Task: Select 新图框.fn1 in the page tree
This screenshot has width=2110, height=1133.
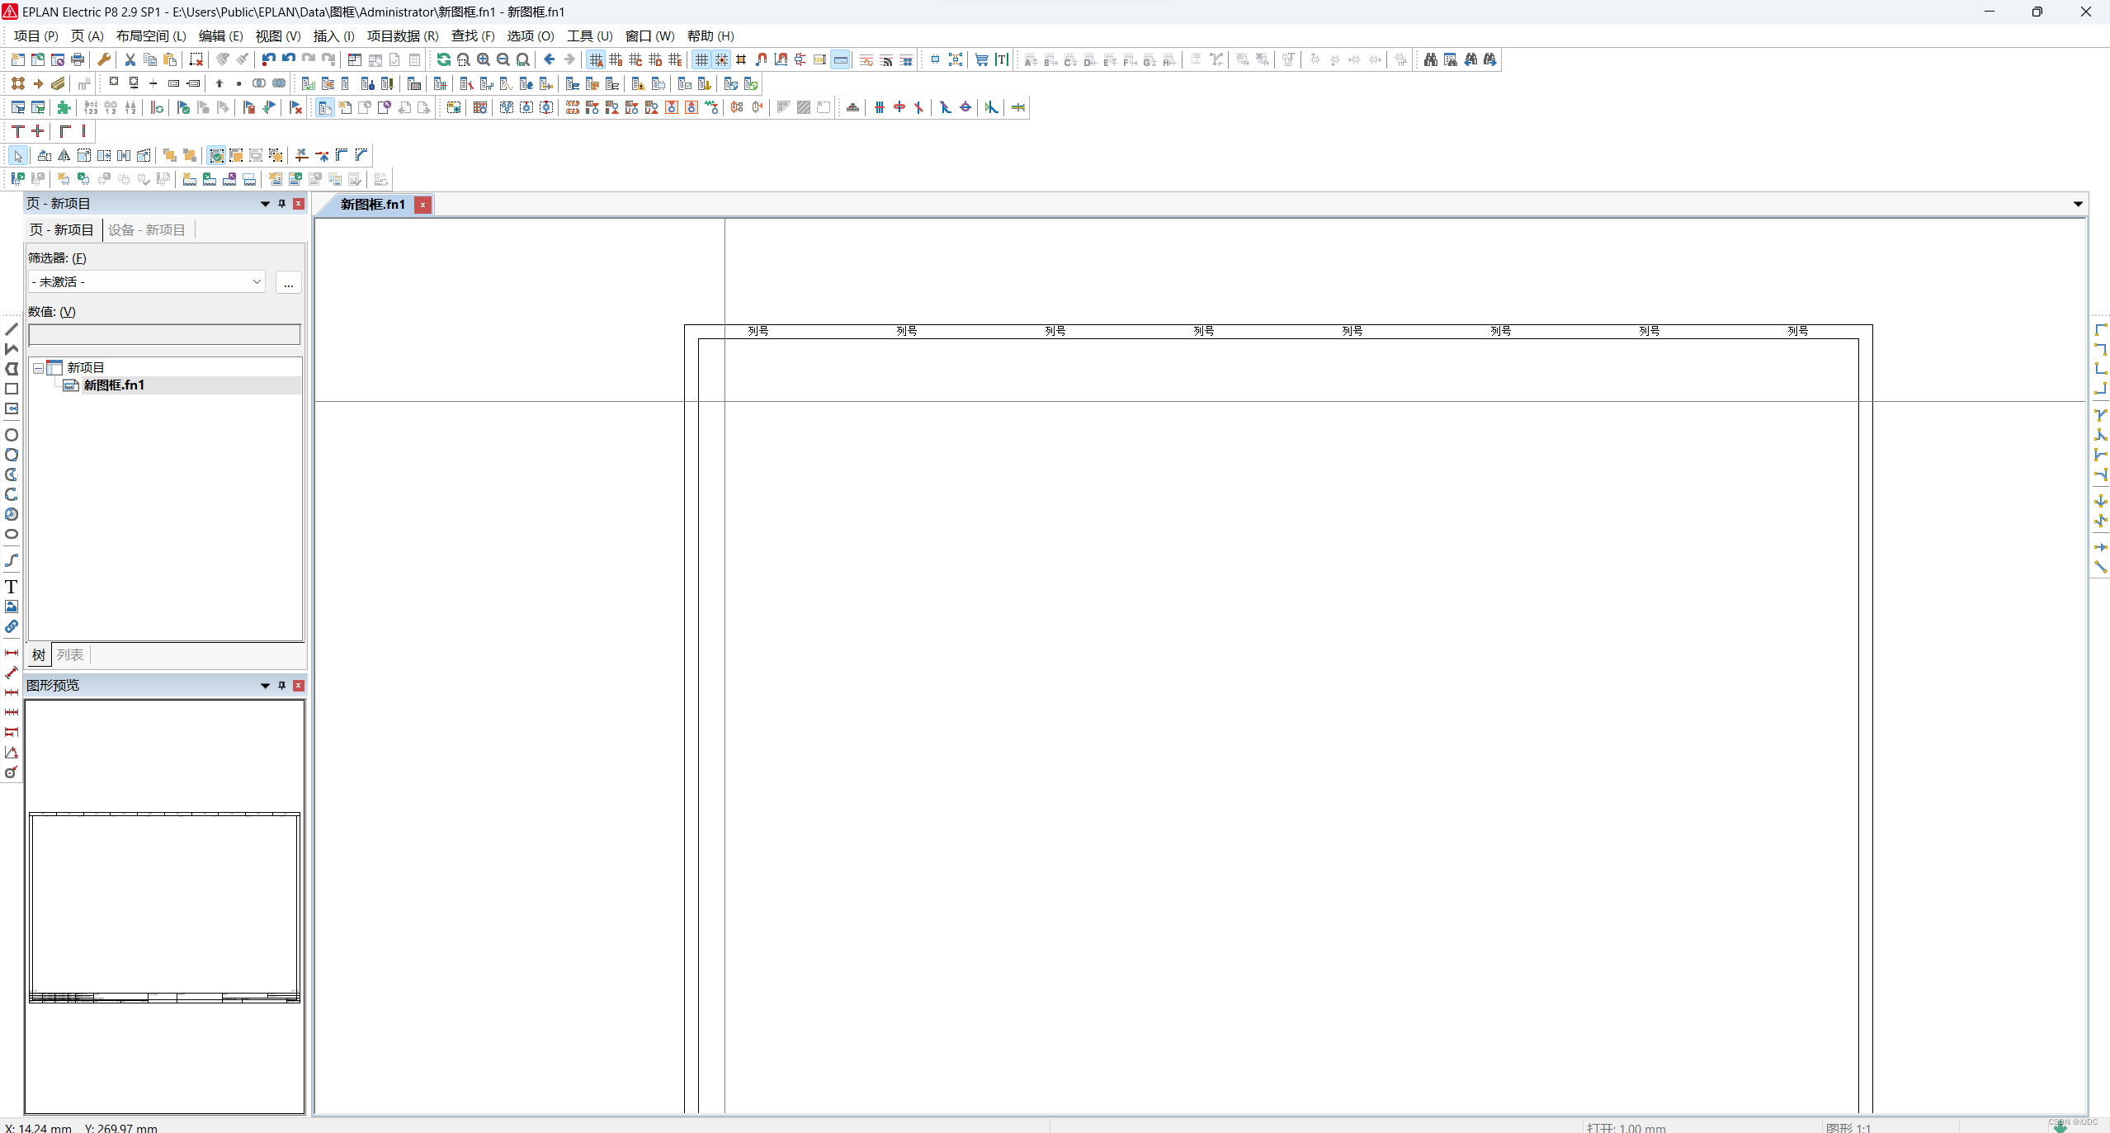Action: tap(114, 385)
